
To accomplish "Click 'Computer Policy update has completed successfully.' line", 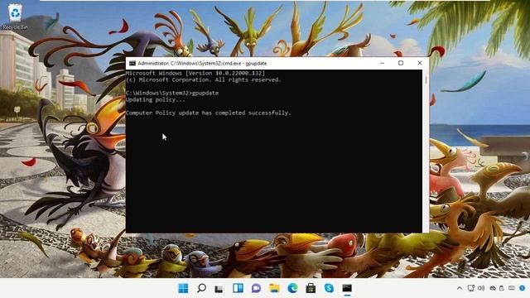I will (x=208, y=113).
